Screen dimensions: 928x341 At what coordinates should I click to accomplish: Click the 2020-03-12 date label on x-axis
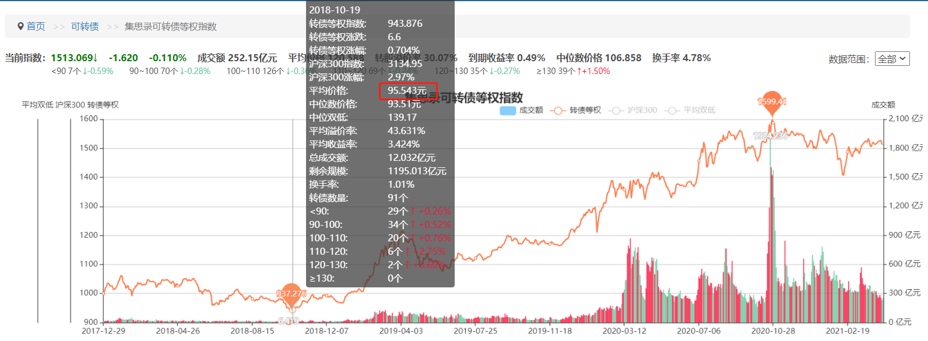624,331
